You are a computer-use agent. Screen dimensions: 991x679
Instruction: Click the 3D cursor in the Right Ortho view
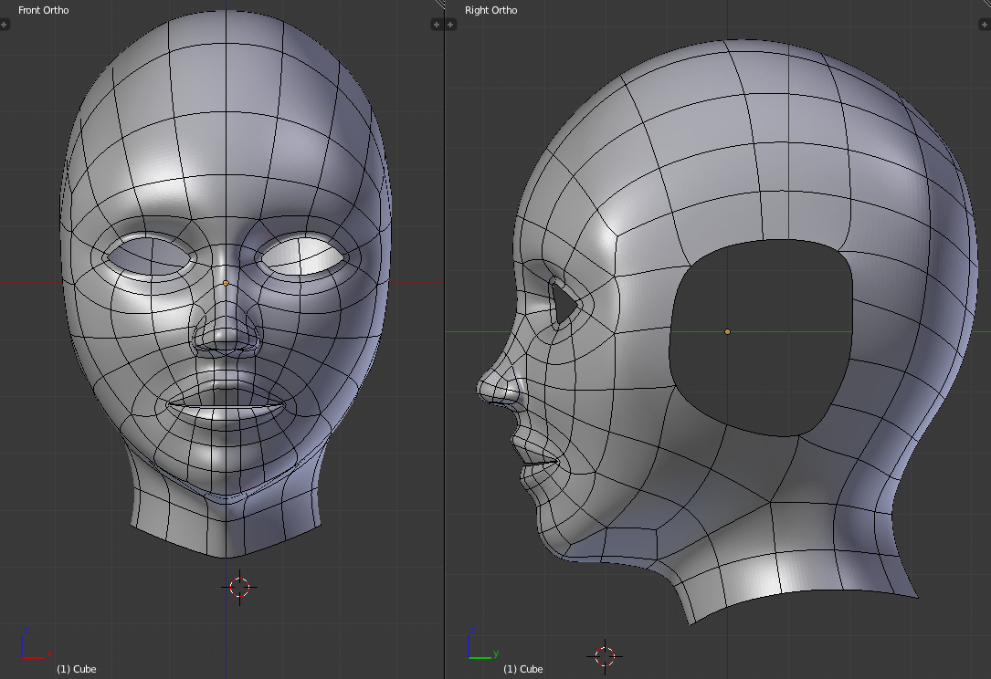pos(605,655)
